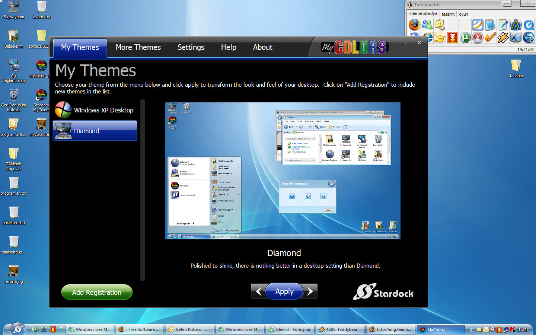Switch to bleem! - Konuşma taskbar window

[290, 329]
